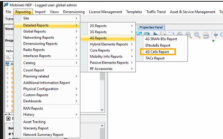Click the zoom to fit icon
This screenshot has height=139, width=223.
coord(197,35)
